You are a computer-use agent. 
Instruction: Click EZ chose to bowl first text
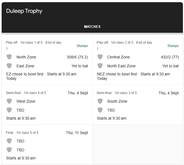coord(25,74)
